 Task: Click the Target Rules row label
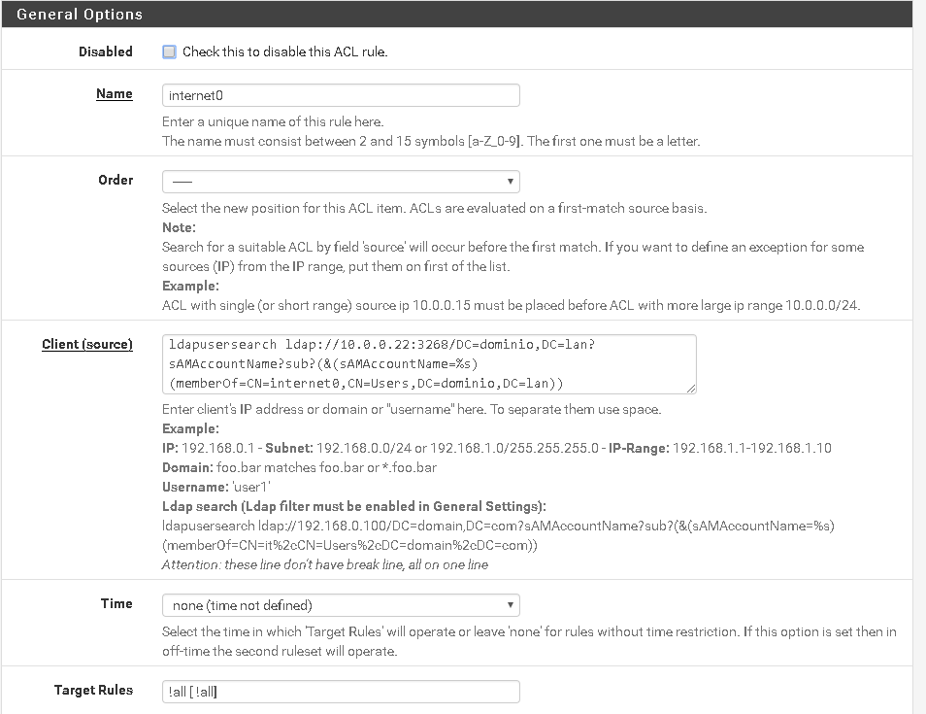[93, 690]
